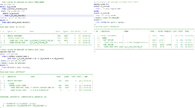Select the FILTER operation row in plan
Viewport: 195px width, 108px height.
[x=46, y=83]
